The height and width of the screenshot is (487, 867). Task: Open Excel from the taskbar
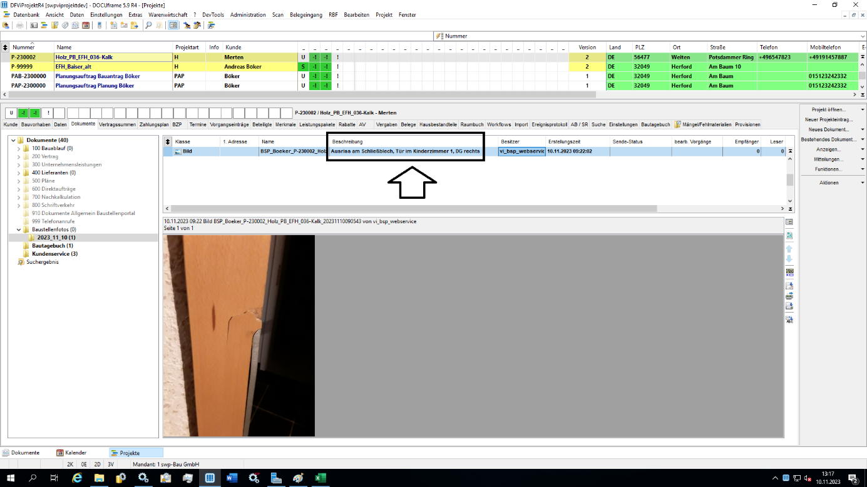click(320, 478)
